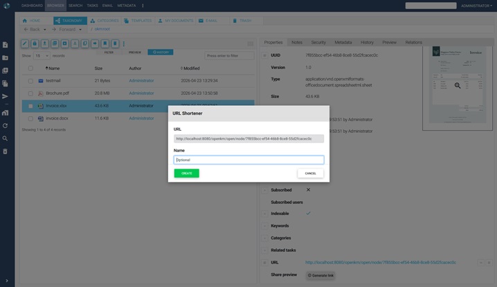
Task: Open the Show 15 records dropdown
Action: coord(42,56)
